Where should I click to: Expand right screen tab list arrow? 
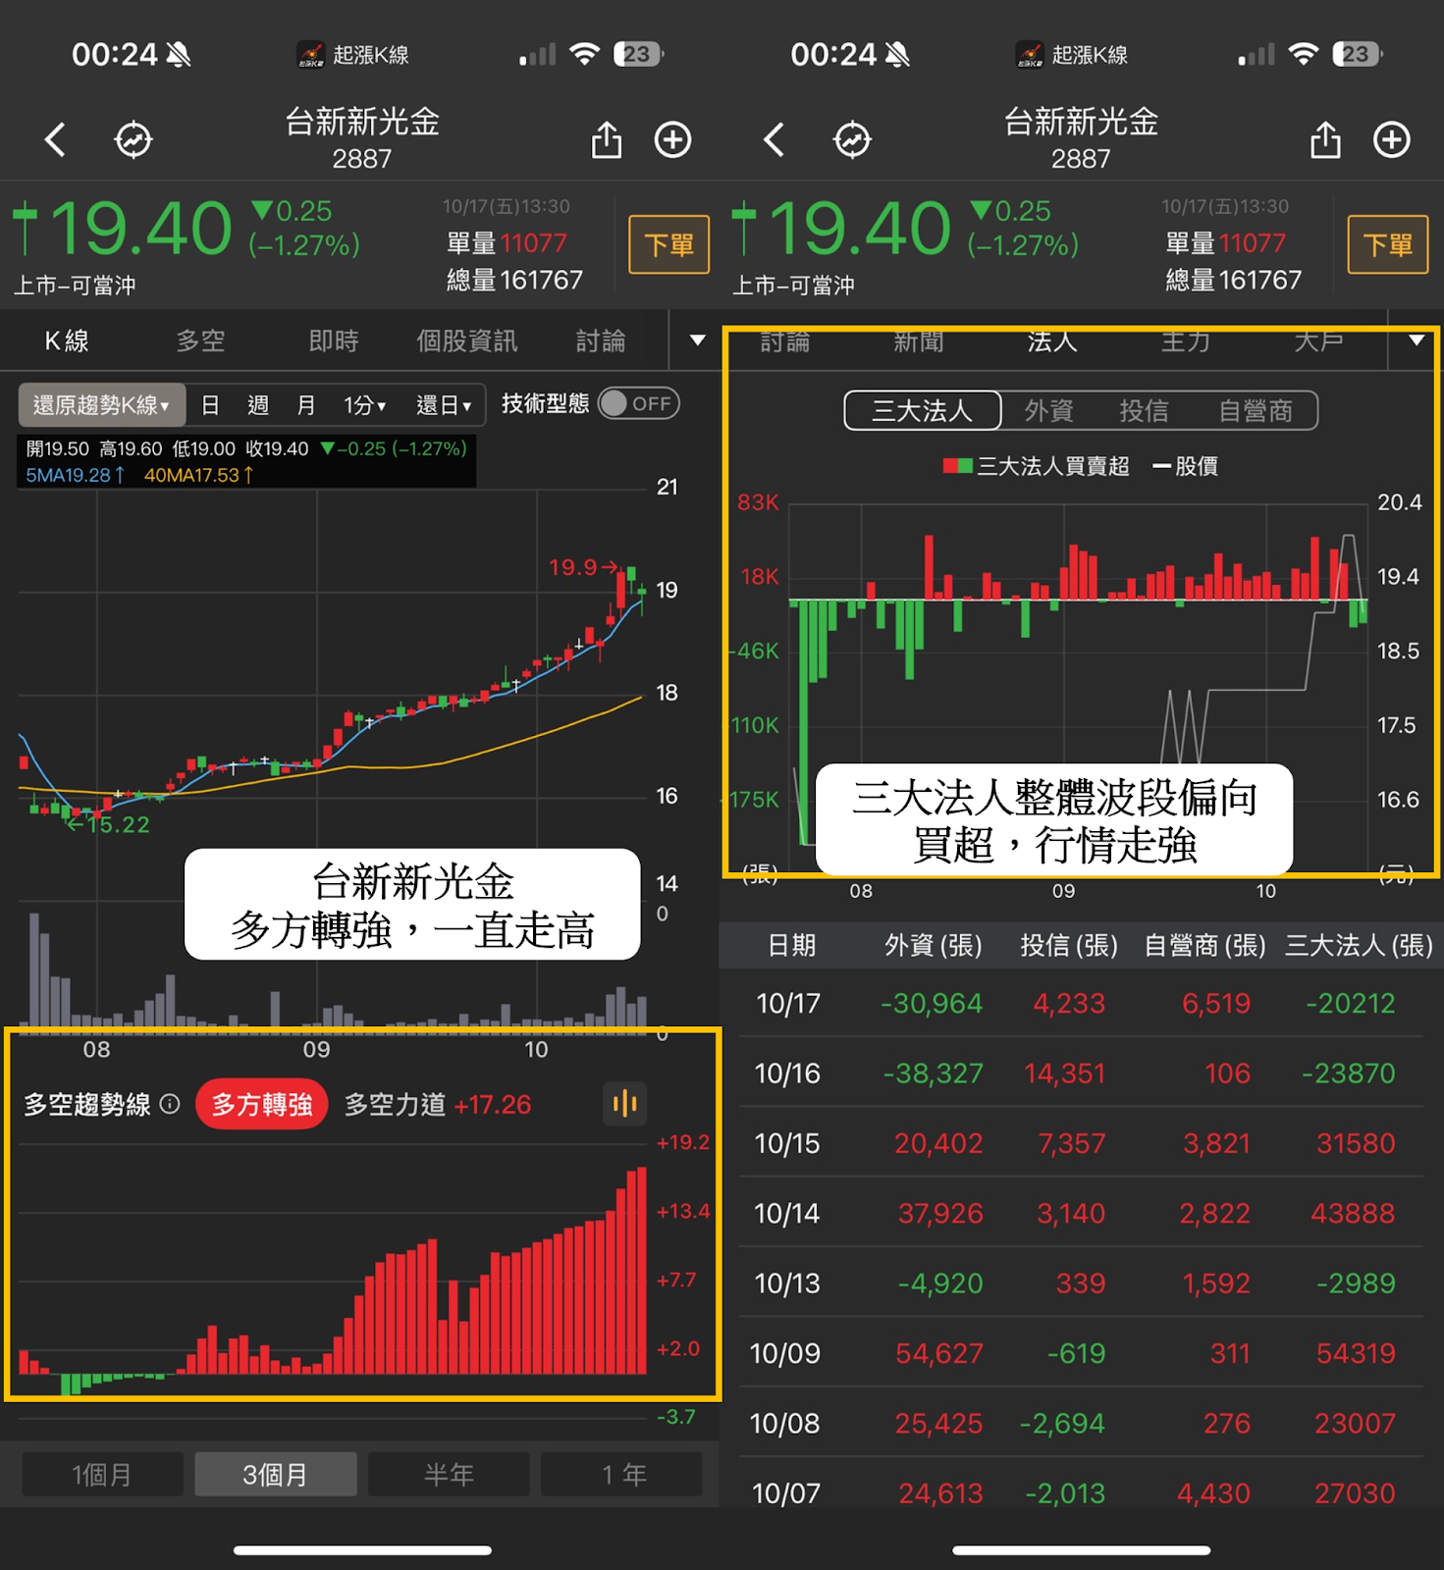click(1417, 340)
